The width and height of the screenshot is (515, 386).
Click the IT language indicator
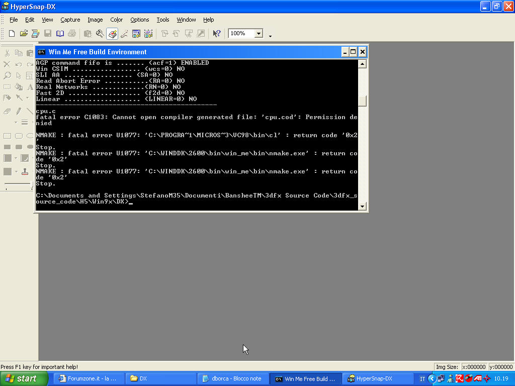422,379
